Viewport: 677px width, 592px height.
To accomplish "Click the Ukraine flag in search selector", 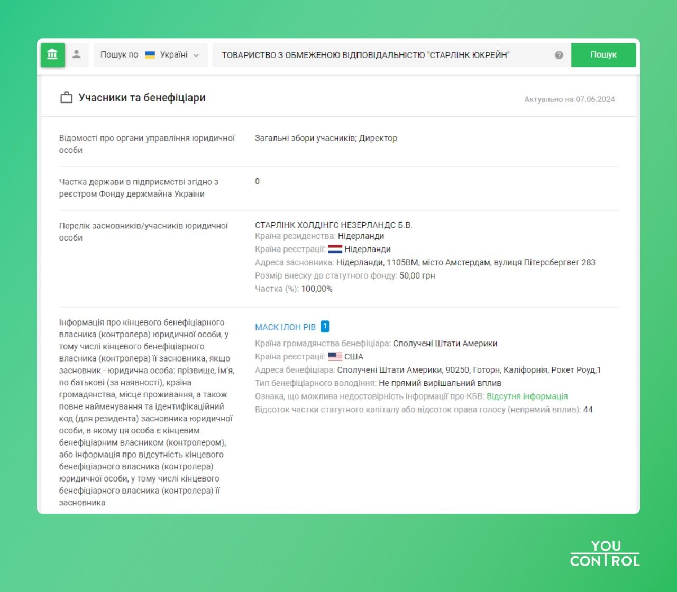I will [150, 55].
